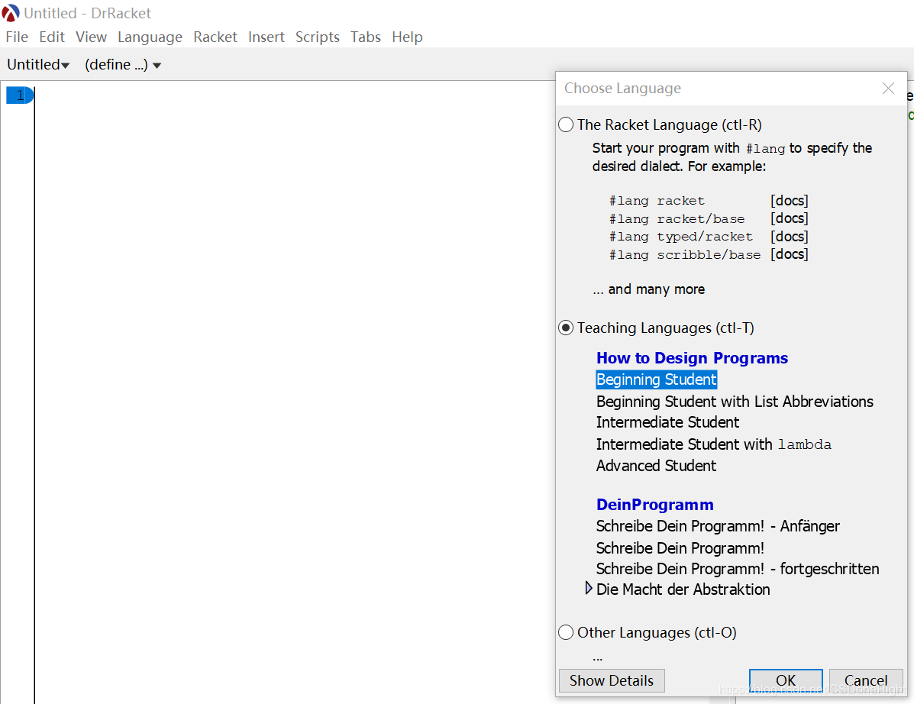Open docs link for #lang typed/racket
Screen dimensions: 914x704
pyautogui.click(x=789, y=236)
